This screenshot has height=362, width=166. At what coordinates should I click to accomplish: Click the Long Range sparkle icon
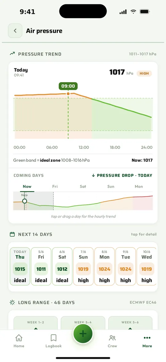click(x=12, y=302)
